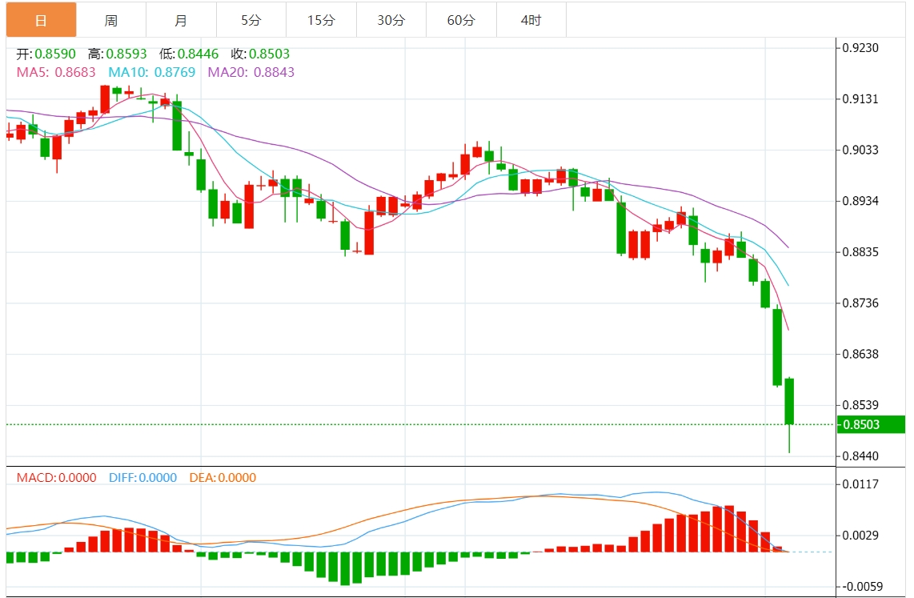The image size is (914, 598).
Task: Open the 60分 interval tab
Action: coord(461,20)
